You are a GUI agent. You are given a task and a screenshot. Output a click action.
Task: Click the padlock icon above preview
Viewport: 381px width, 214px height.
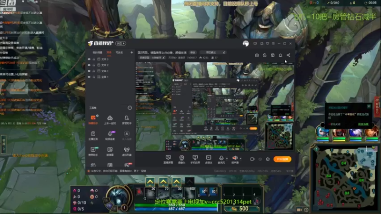click(x=265, y=55)
